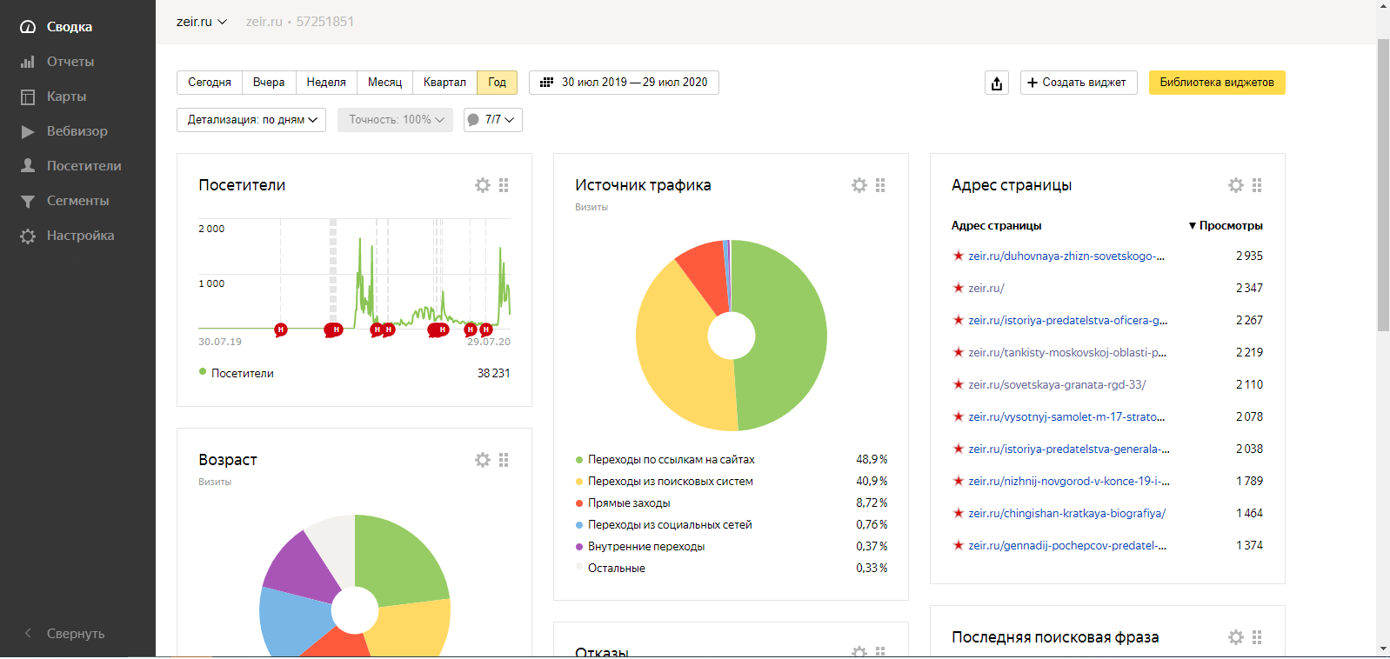Switch period to Неделя
Viewport: 1390px width, 659px height.
326,83
